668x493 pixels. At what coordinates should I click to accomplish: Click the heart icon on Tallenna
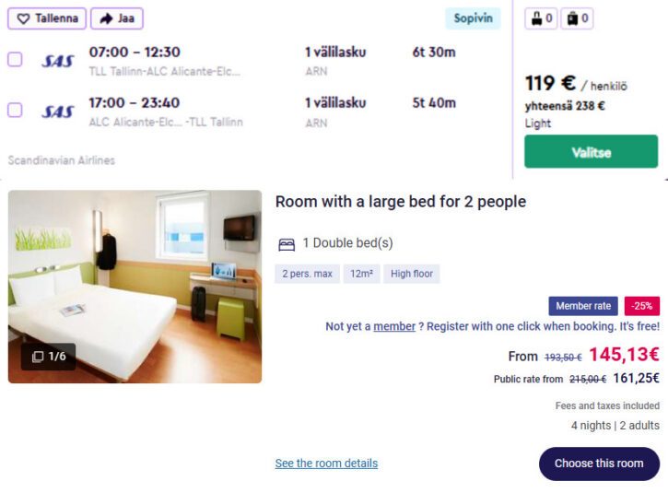click(x=24, y=18)
